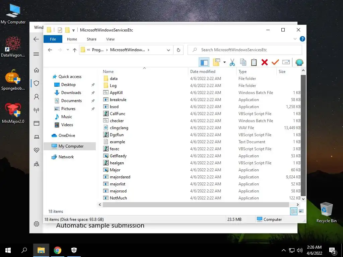343x257 pixels.
Task: Open the dropdown arrow beside New folder icon
Action: [224, 62]
